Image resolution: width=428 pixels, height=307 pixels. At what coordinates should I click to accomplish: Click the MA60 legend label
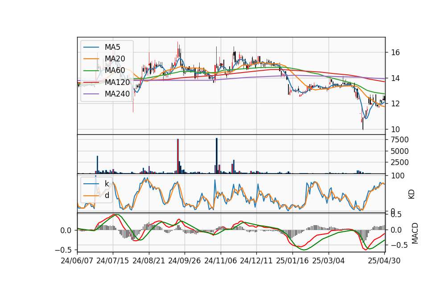tap(115, 70)
